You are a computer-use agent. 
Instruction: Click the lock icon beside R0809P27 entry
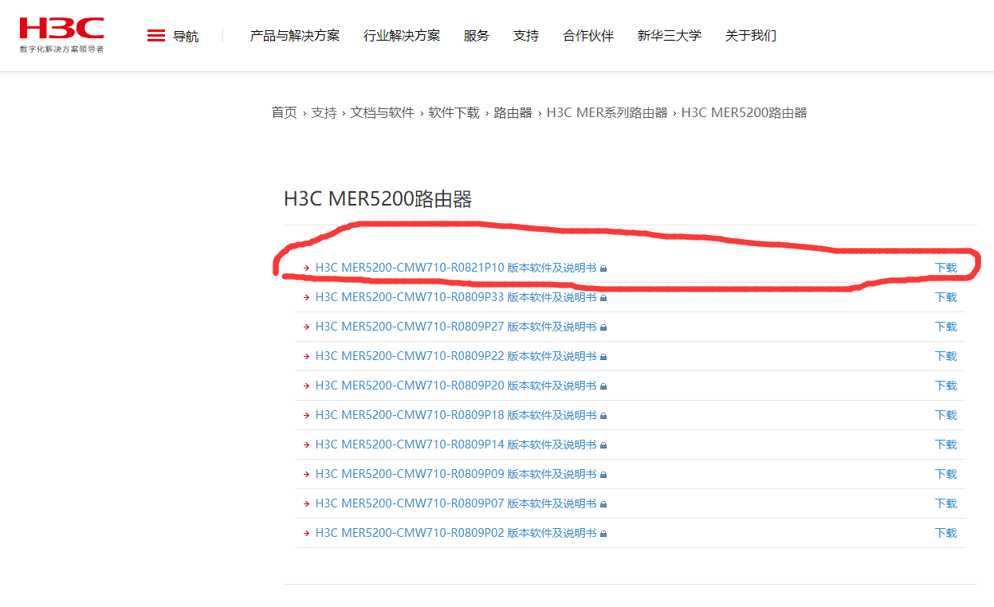click(x=603, y=327)
